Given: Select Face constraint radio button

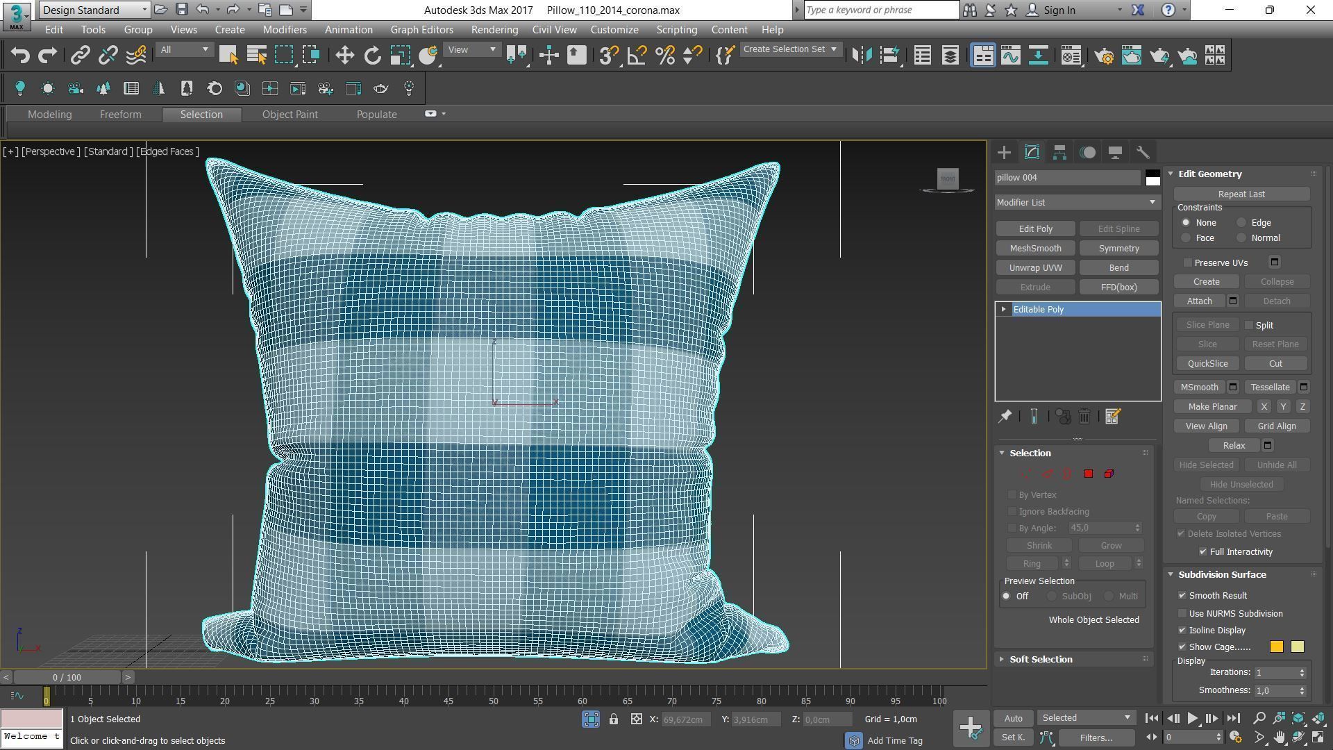Looking at the screenshot, I should point(1186,238).
